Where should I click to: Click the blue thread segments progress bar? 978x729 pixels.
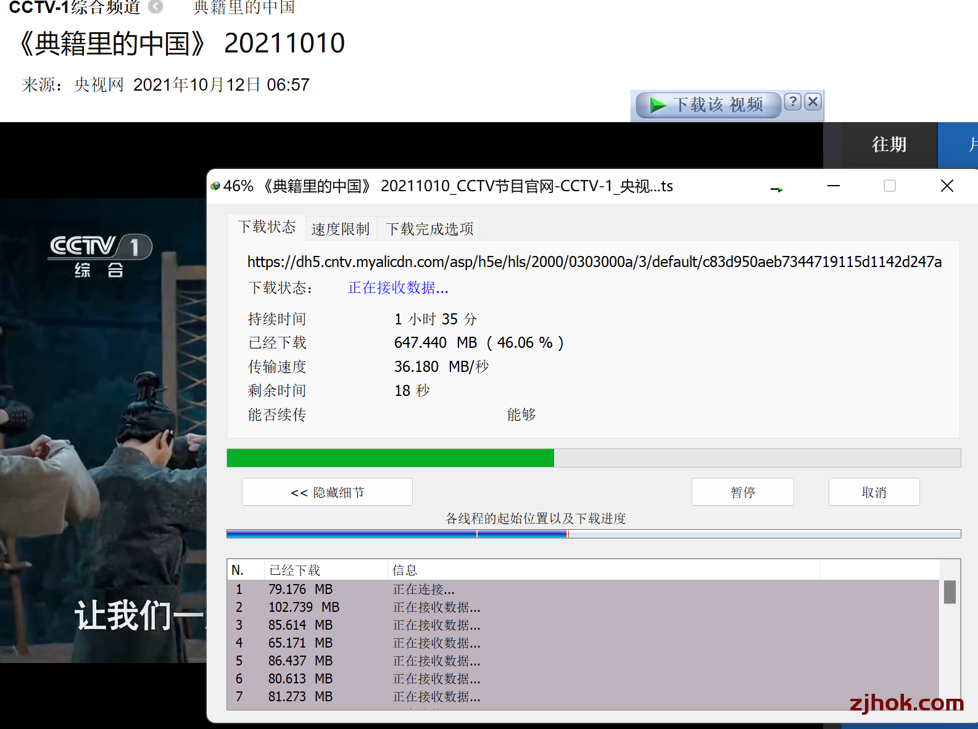pos(594,533)
